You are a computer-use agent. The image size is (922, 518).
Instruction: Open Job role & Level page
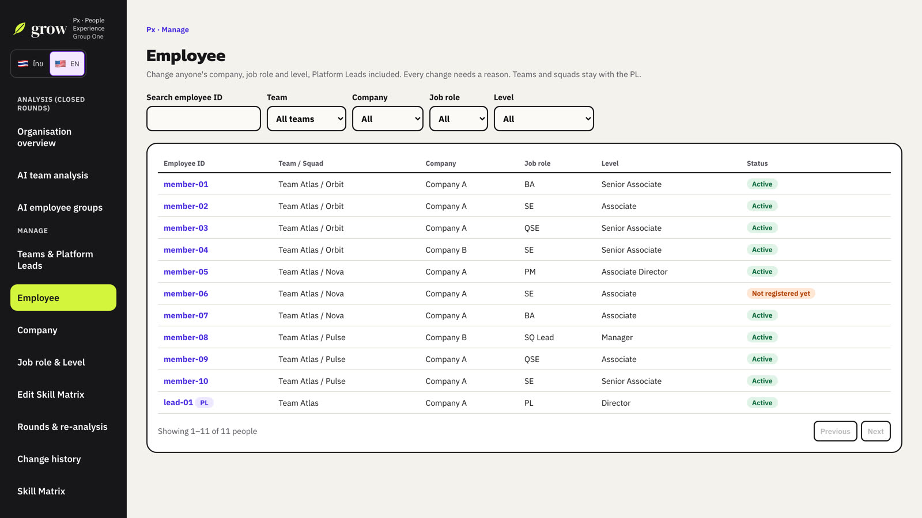pos(63,362)
